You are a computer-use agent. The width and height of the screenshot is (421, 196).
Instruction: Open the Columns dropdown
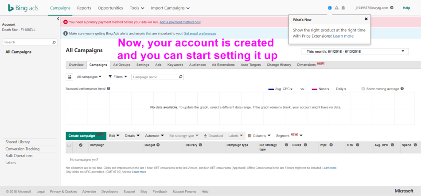pos(259,136)
